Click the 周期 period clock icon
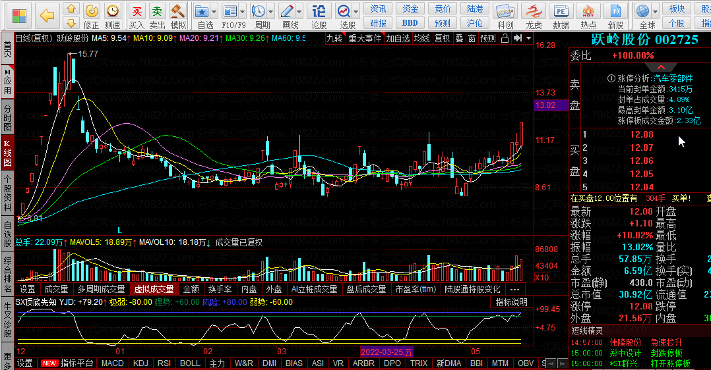The width and height of the screenshot is (711, 370). coord(259,11)
